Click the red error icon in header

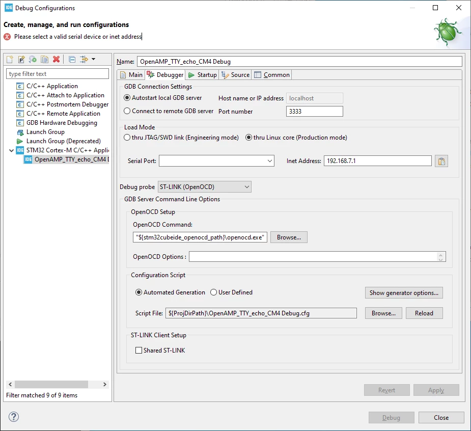coord(7,37)
